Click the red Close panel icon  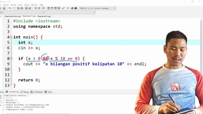[46, 92]
